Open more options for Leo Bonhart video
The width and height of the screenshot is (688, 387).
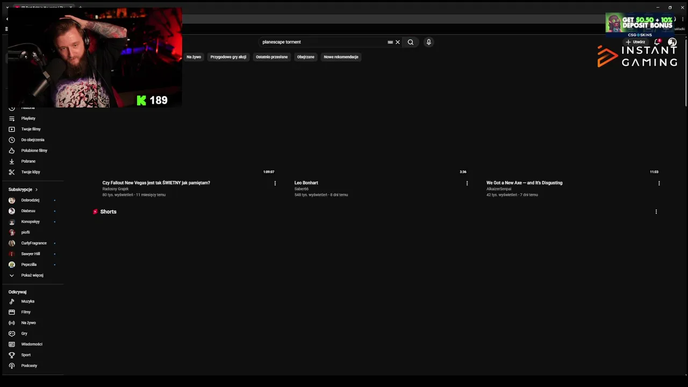(x=467, y=183)
